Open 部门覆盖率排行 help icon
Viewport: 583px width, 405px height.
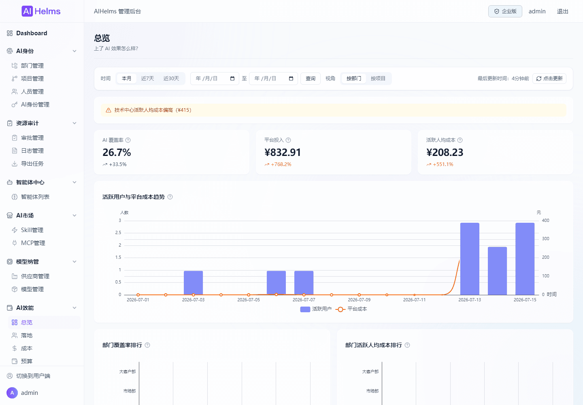pos(147,345)
